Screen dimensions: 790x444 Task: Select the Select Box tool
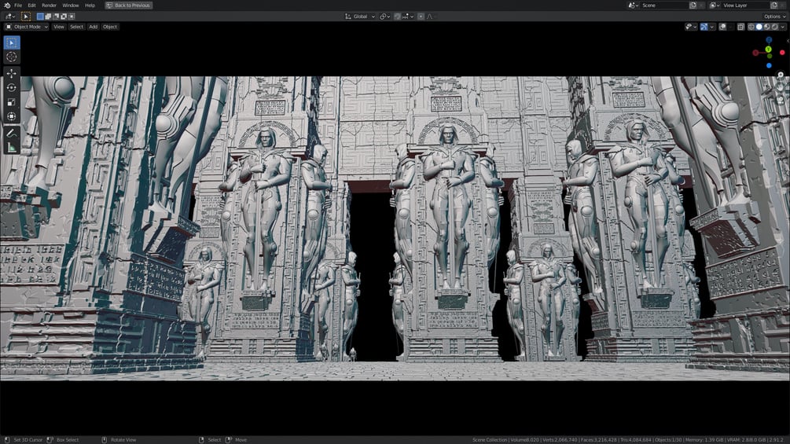pyautogui.click(x=11, y=42)
